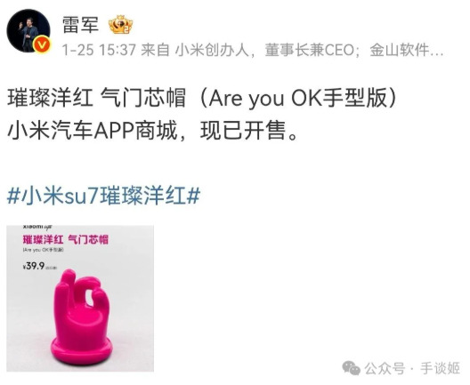Select the pink 璀璨洋红 气门芯帽 image title
The width and height of the screenshot is (470, 385).
coord(65,240)
